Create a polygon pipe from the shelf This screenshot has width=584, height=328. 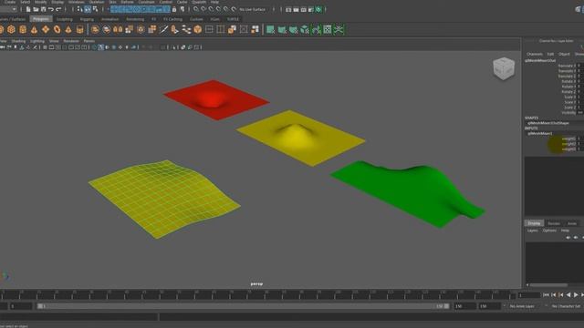pyautogui.click(x=79, y=30)
